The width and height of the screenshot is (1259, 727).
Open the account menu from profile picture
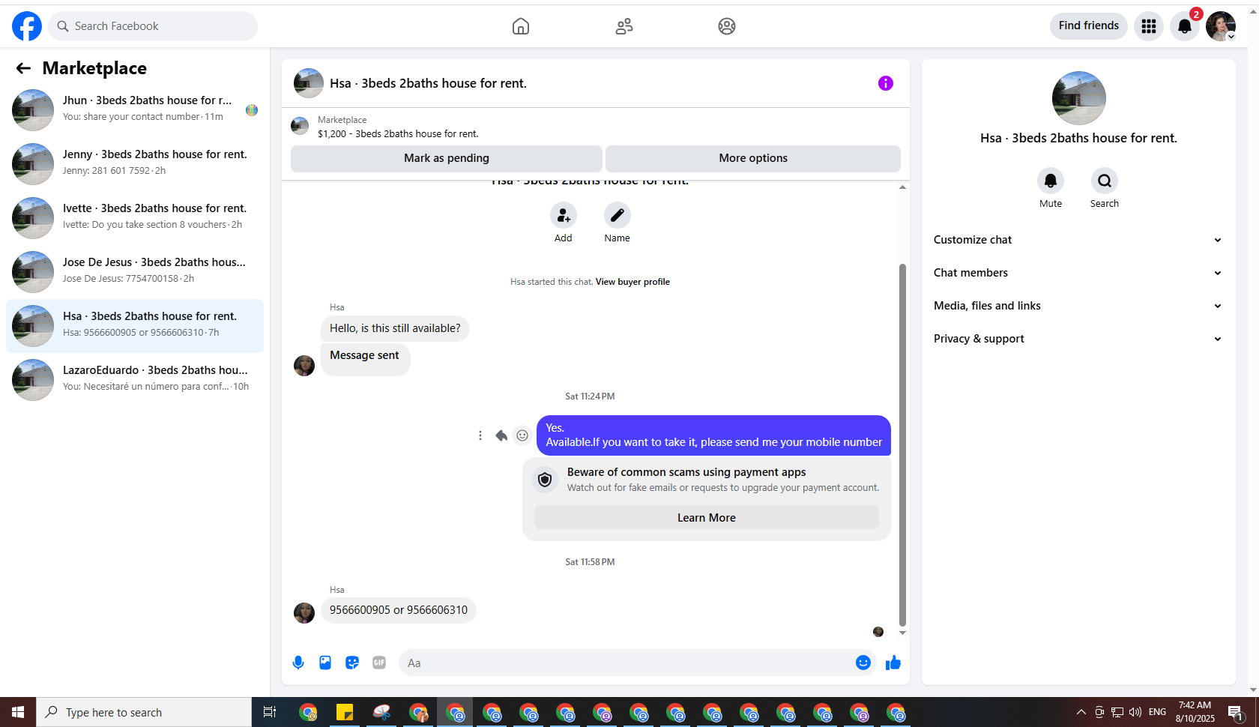(x=1221, y=26)
